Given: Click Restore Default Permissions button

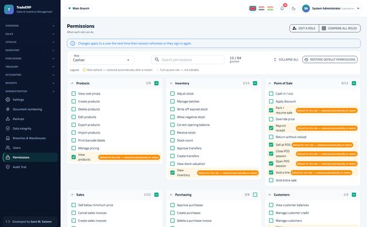Looking at the screenshot, I should click(330, 60).
